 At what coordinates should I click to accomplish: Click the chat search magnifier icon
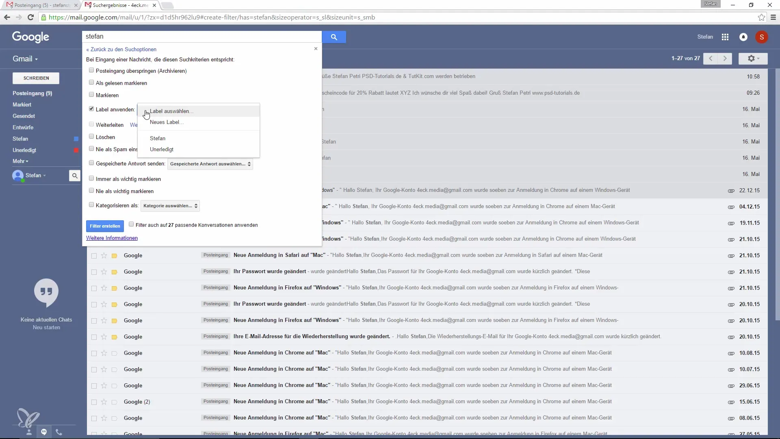pos(75,176)
